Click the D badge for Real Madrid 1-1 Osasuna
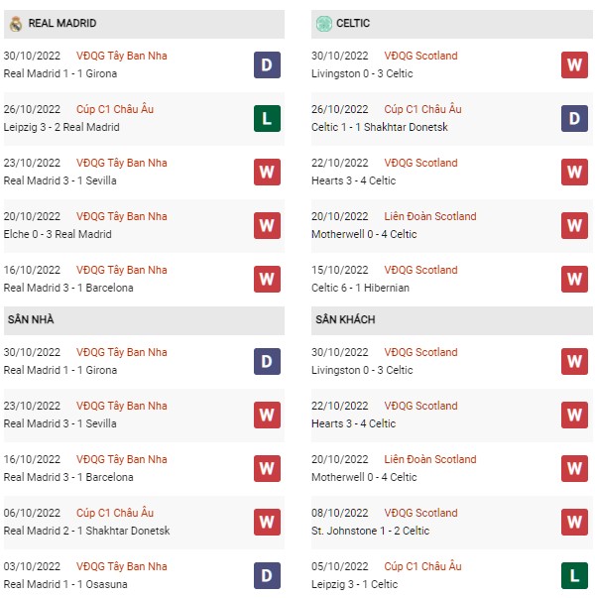Viewport: 595px width, 598px height. [267, 575]
